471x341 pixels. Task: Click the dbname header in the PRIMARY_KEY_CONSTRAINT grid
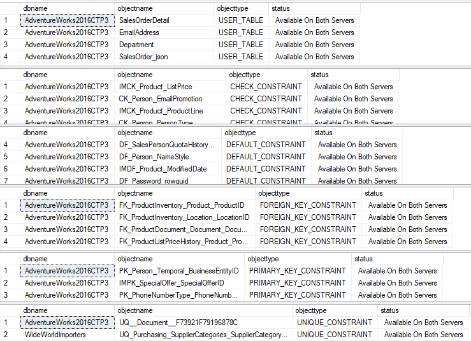point(68,259)
